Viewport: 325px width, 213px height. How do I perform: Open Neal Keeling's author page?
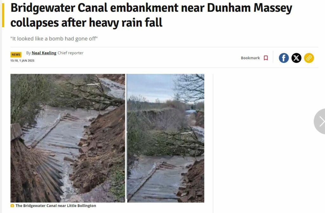click(x=44, y=53)
